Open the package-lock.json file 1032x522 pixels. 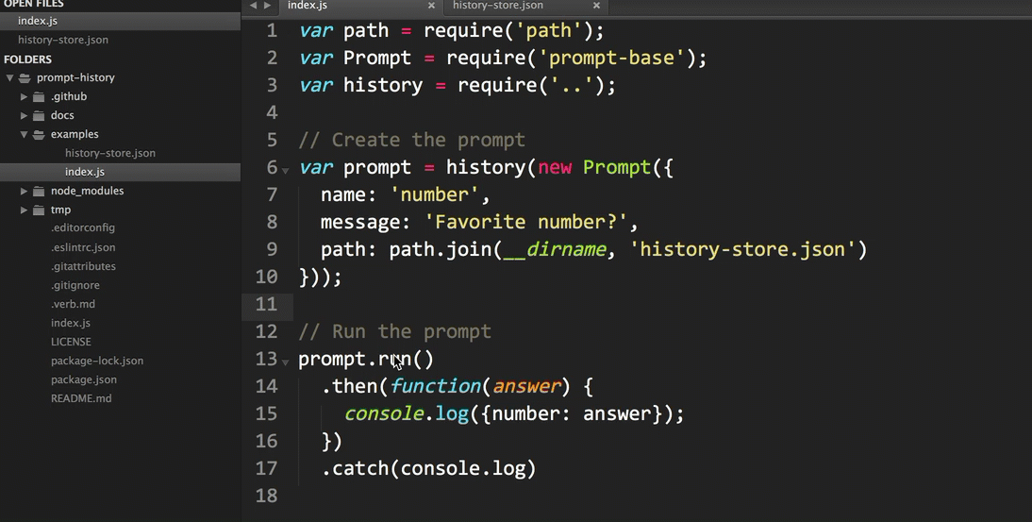point(97,361)
